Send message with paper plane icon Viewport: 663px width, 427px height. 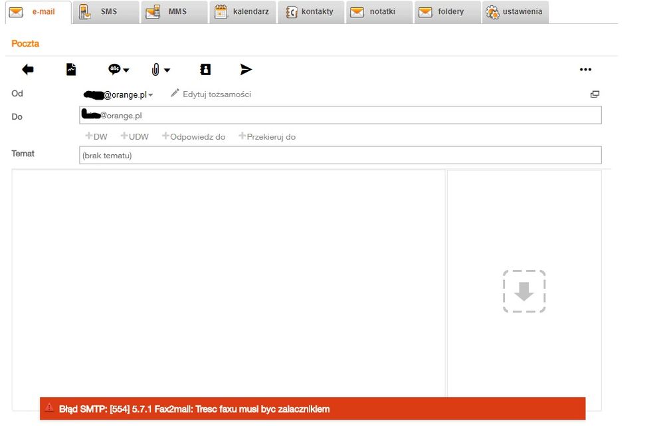[246, 69]
